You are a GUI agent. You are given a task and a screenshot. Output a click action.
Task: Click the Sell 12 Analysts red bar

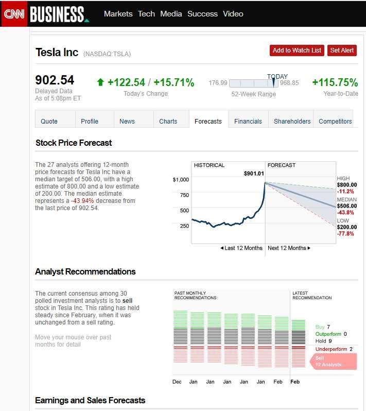tap(334, 361)
